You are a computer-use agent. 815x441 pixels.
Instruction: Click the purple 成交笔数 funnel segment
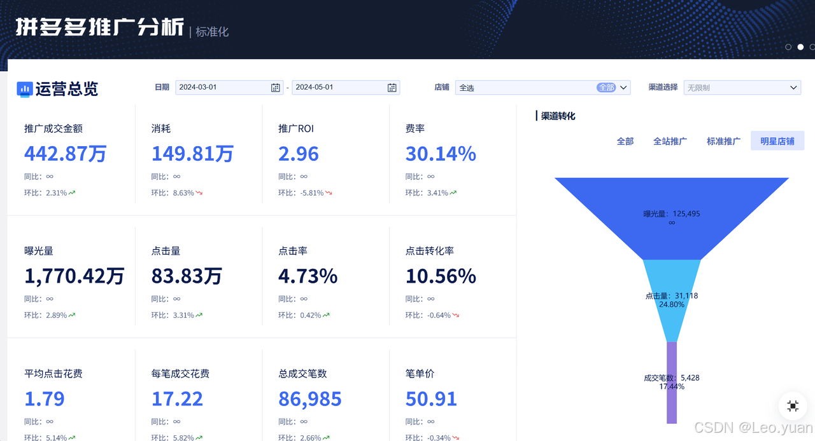click(x=672, y=383)
